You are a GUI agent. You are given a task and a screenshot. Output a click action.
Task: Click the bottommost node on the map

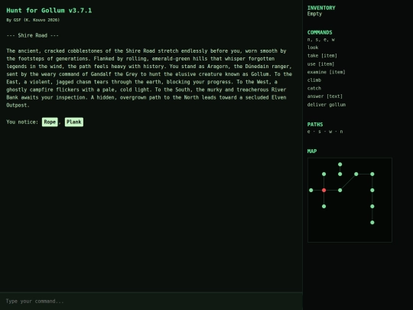point(372,223)
